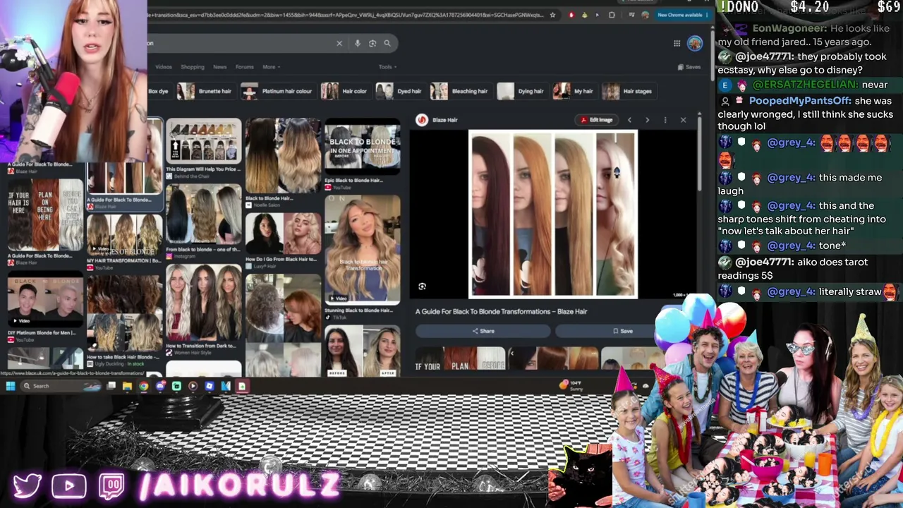Open Google Lens search by image icon
Viewport: 903px width, 508px height.
tap(372, 43)
